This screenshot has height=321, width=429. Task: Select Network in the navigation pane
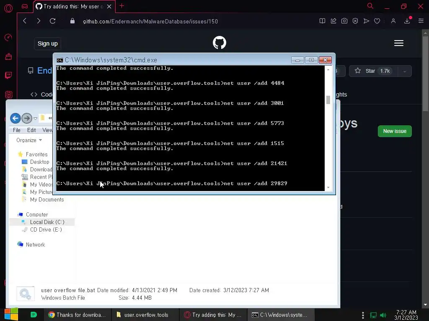pos(35,245)
